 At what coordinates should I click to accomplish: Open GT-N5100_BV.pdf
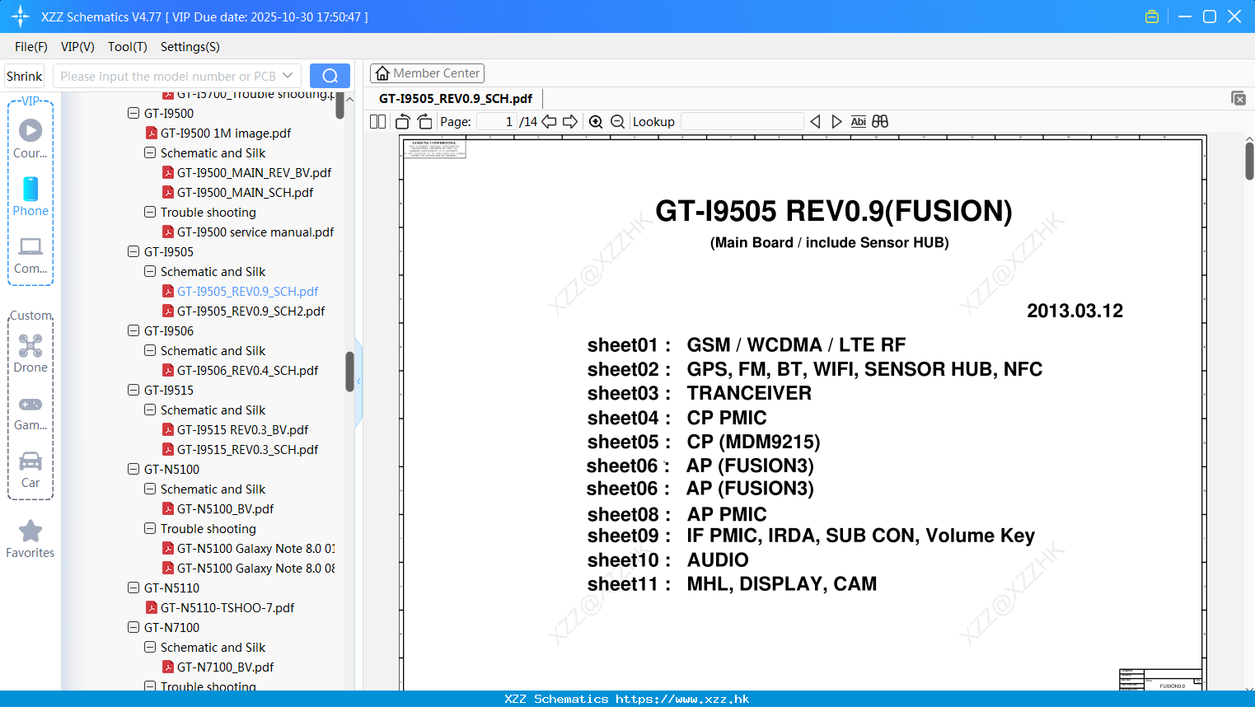click(x=225, y=508)
